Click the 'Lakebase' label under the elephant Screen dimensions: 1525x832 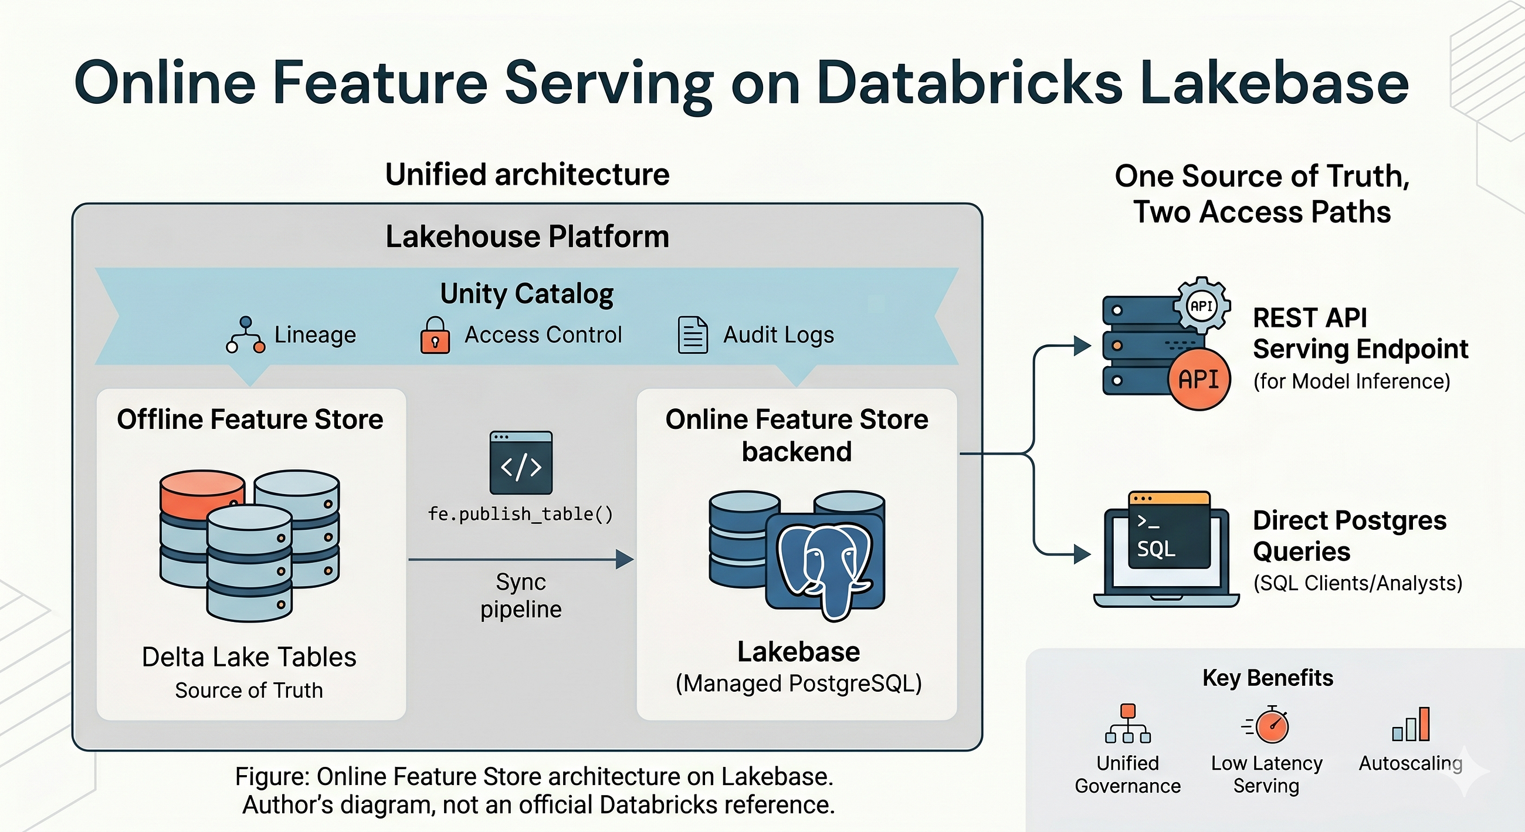(799, 652)
